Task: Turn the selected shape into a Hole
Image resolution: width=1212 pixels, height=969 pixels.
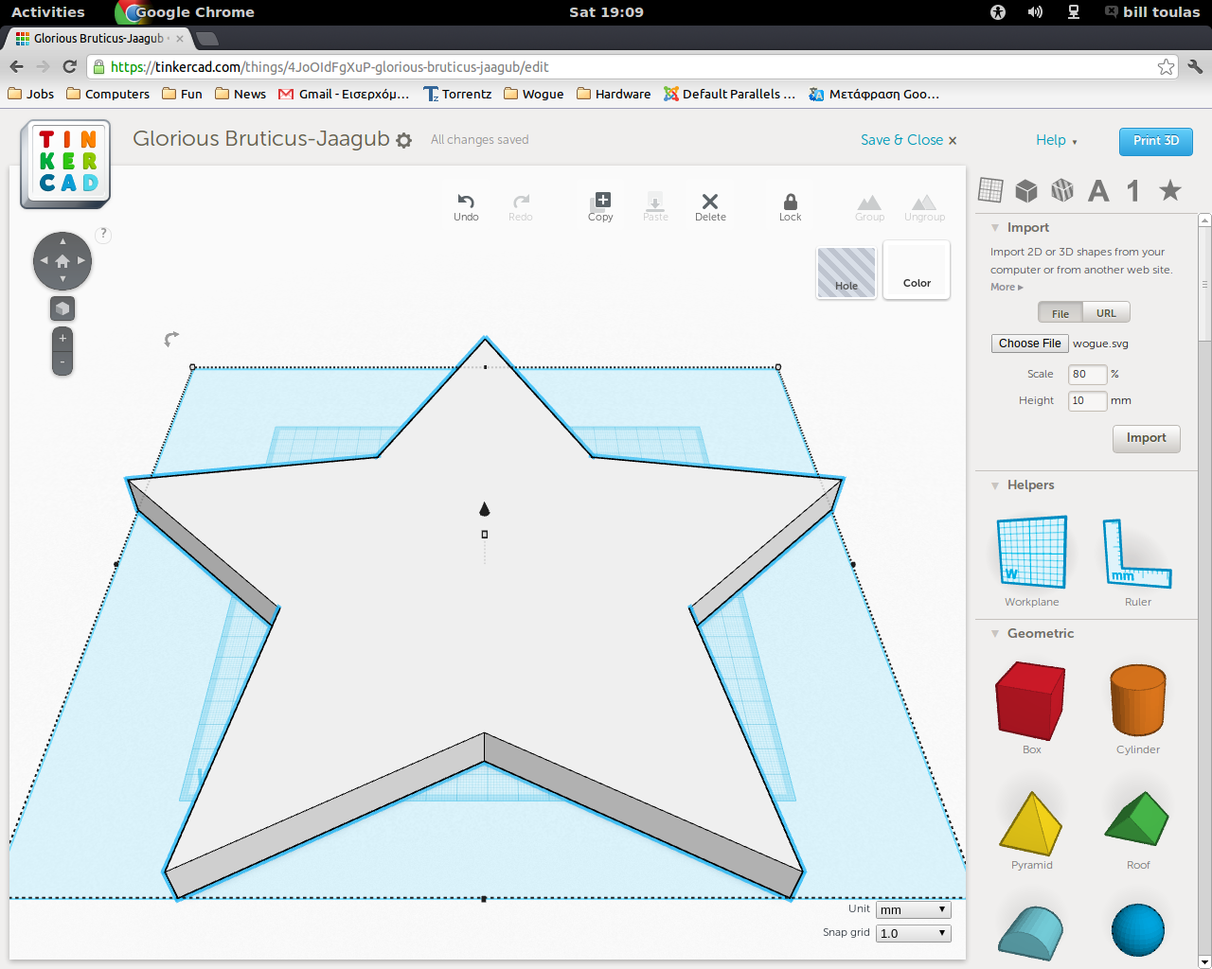Action: click(x=846, y=270)
